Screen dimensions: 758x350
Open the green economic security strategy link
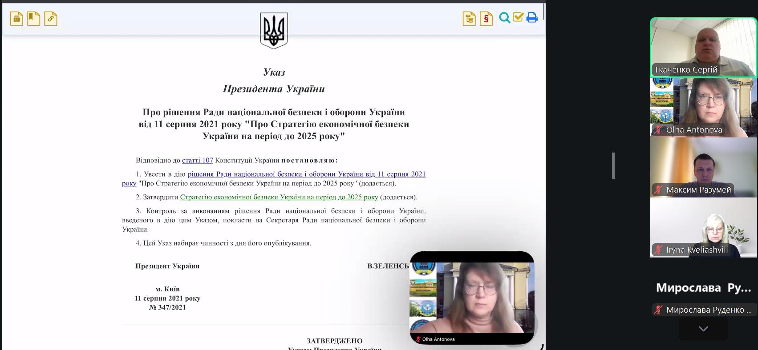279,197
